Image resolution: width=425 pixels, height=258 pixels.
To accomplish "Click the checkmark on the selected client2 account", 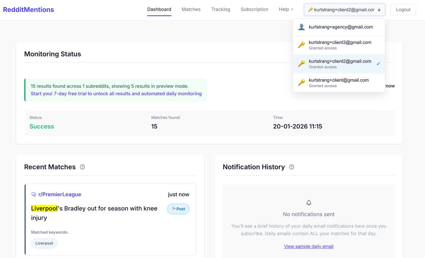I will click(378, 64).
